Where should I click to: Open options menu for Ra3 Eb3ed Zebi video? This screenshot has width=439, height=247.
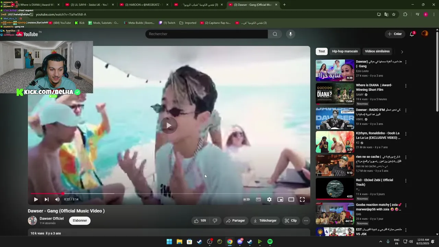(x=406, y=180)
